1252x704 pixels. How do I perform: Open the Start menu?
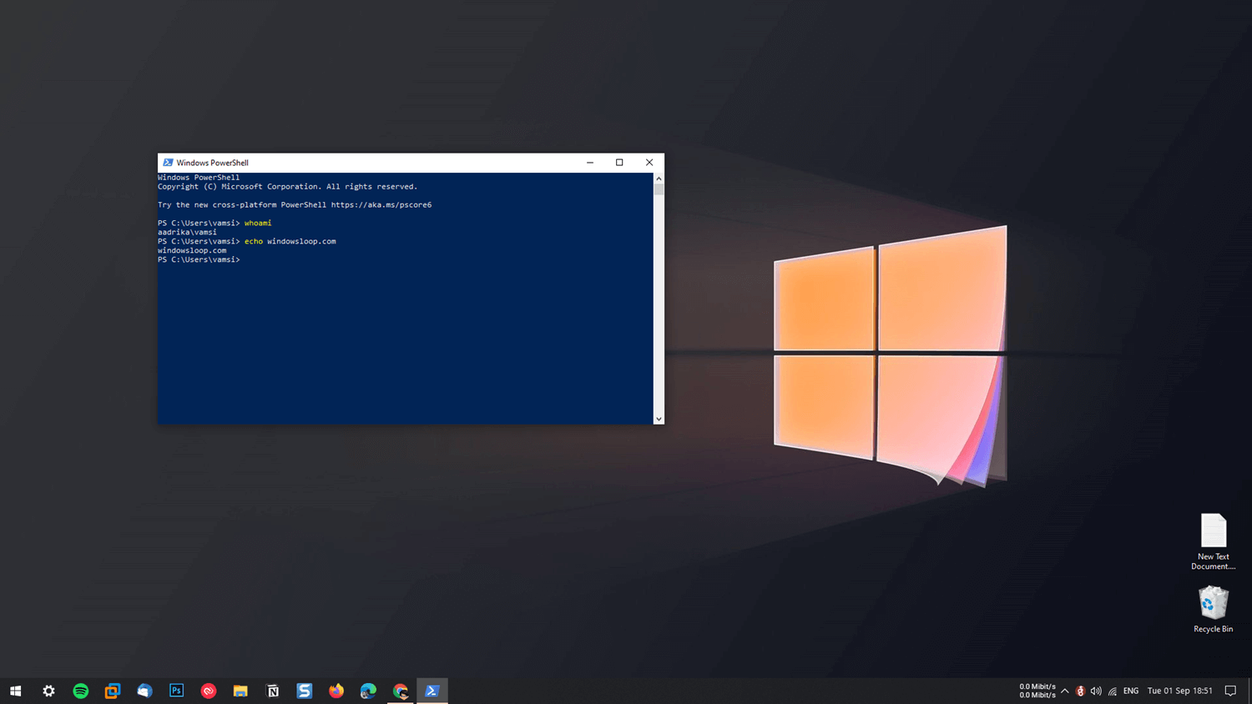tap(16, 691)
